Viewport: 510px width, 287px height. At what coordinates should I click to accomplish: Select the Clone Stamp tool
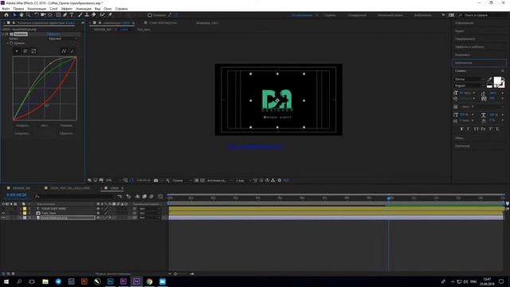click(87, 15)
